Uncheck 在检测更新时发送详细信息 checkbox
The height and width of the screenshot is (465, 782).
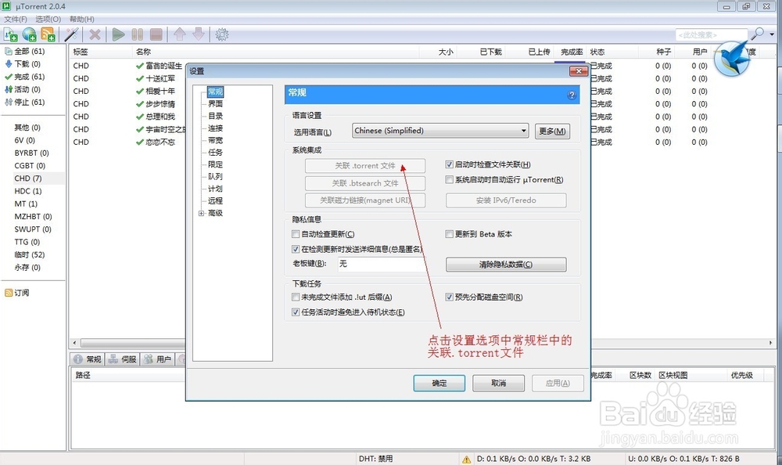(x=296, y=249)
